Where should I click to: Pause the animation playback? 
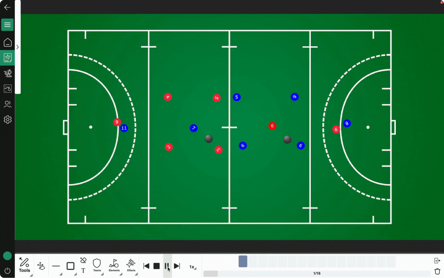(167, 266)
